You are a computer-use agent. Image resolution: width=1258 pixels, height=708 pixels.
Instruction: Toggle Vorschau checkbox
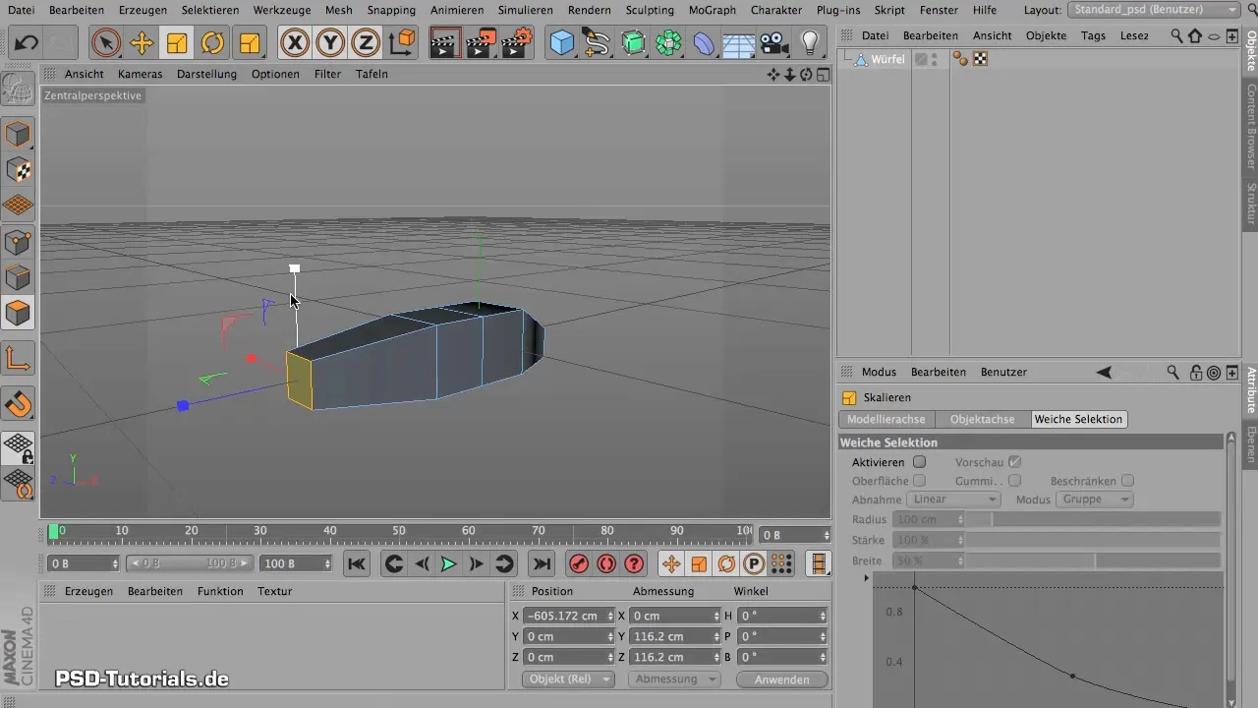coord(1015,461)
